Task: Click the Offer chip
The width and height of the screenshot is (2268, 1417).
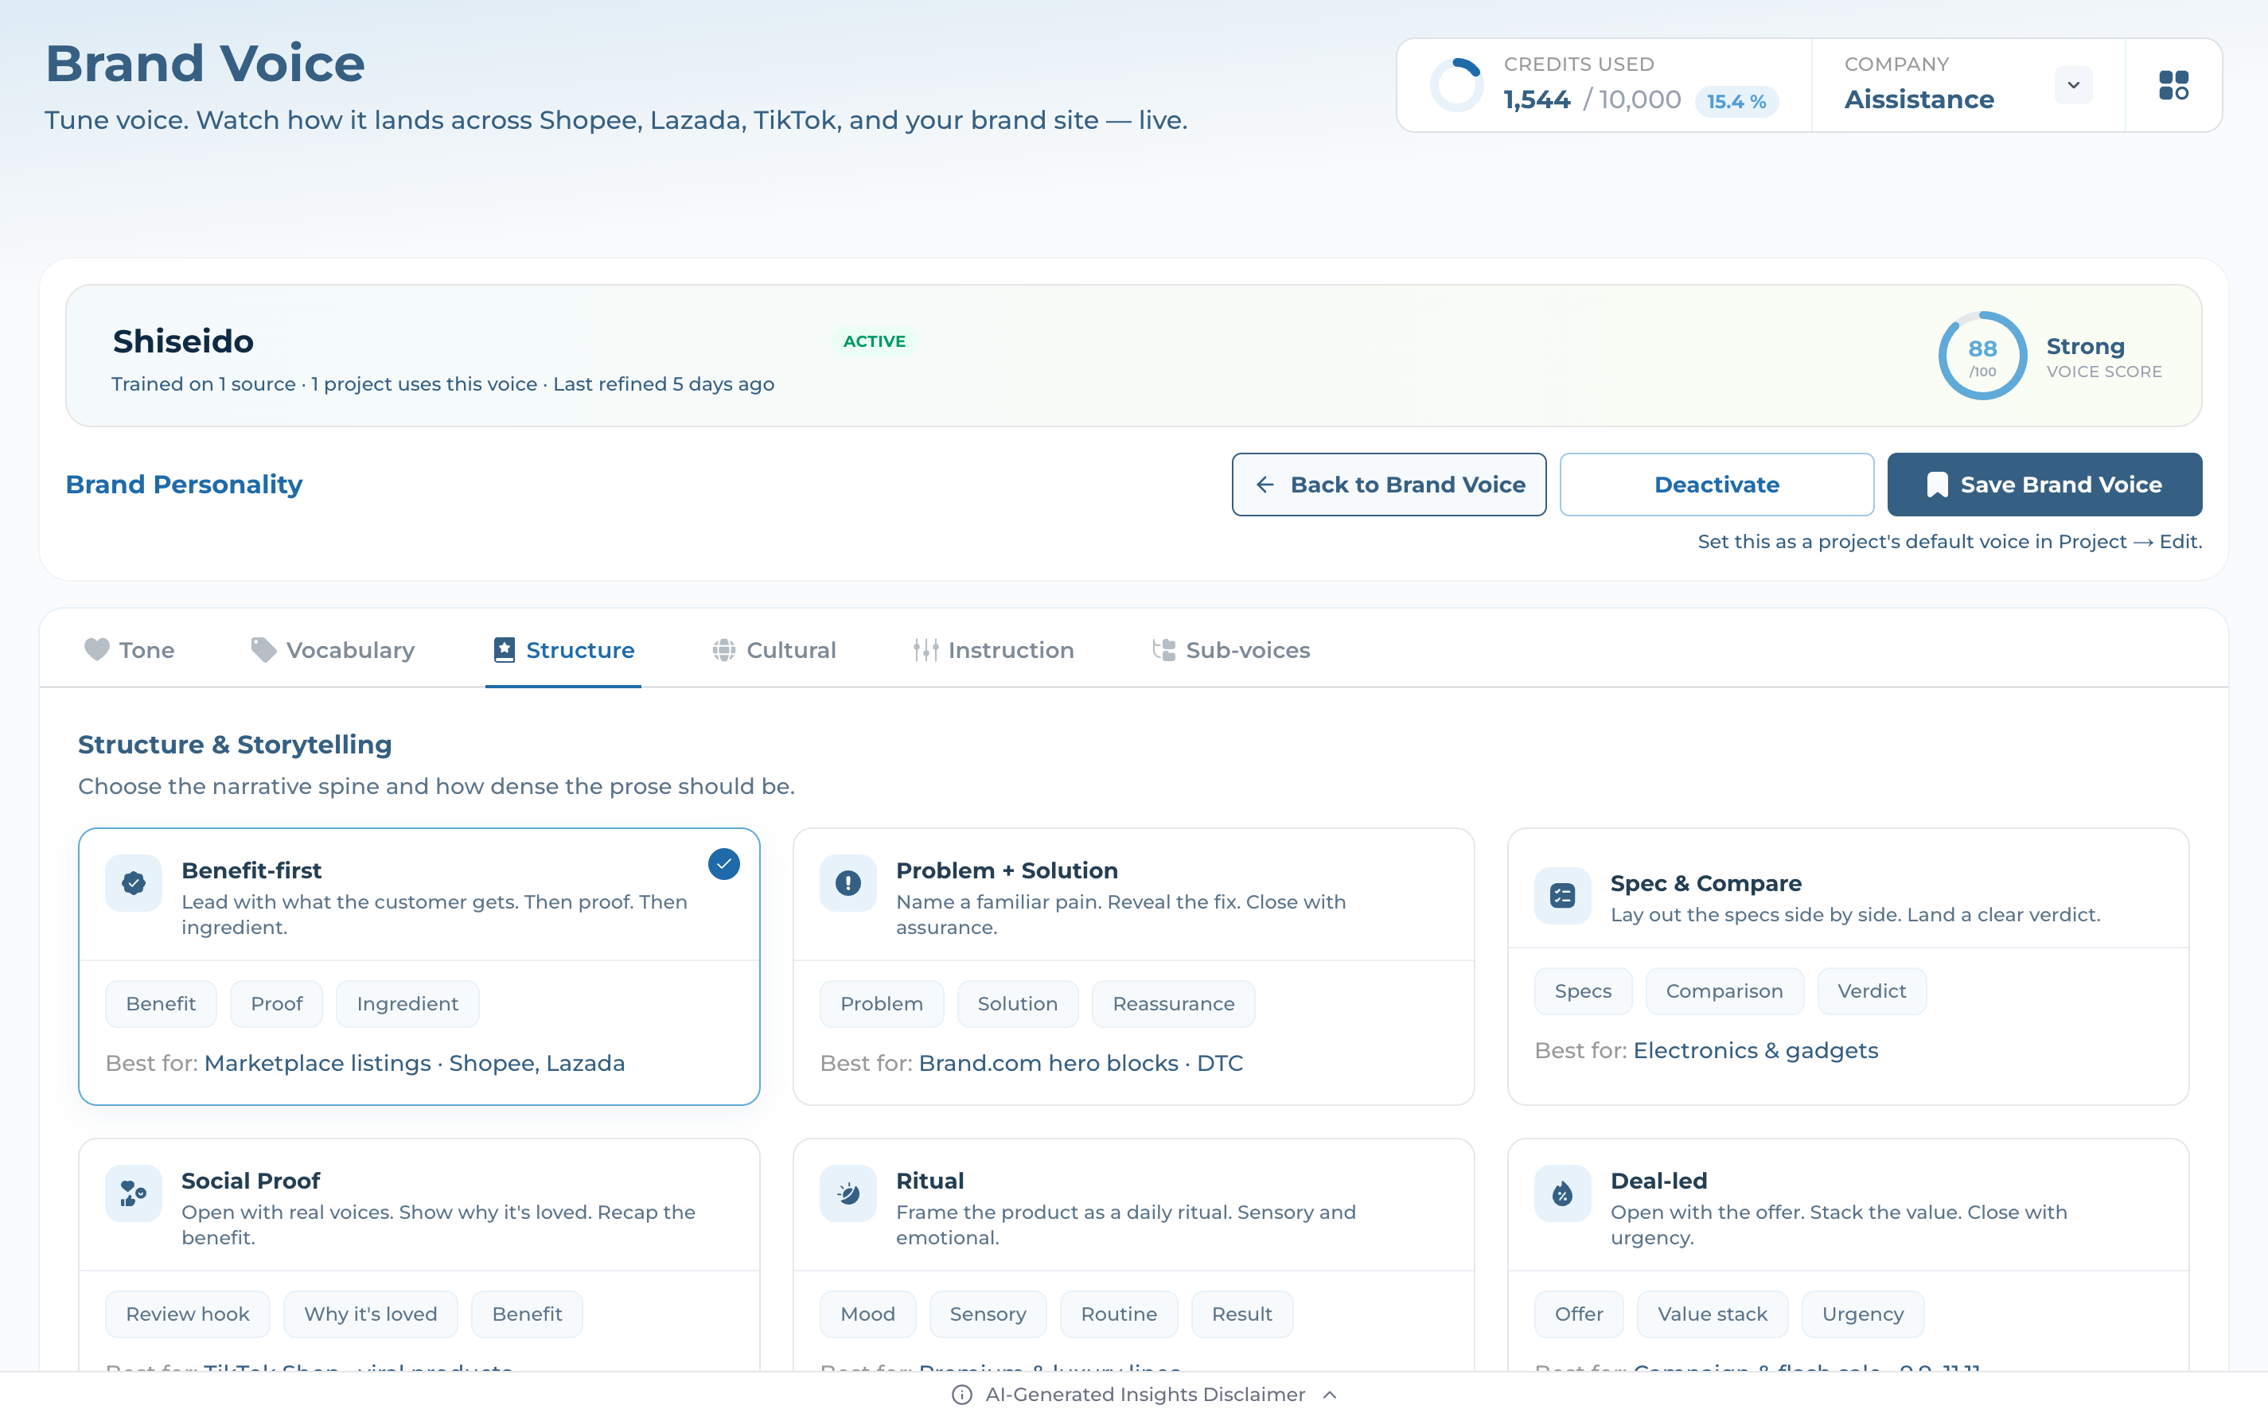Action: click(1579, 1314)
